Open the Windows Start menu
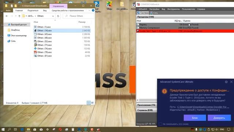This screenshot has width=234, height=132. pyautogui.click(x=3, y=129)
